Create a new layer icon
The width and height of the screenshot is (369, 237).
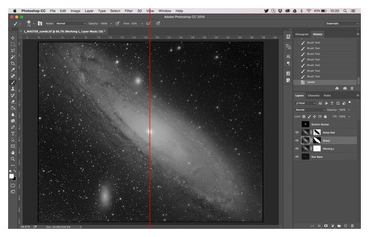point(346,226)
